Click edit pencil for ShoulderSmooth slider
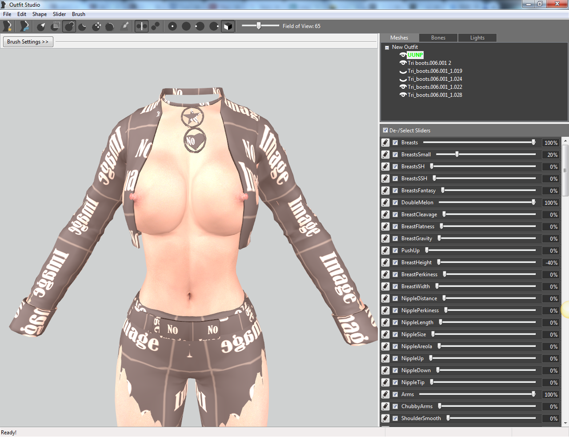Viewport: 569px width, 437px height. coord(385,418)
